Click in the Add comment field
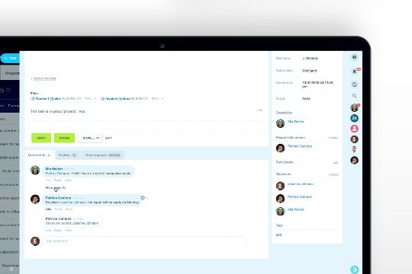 pos(145,241)
